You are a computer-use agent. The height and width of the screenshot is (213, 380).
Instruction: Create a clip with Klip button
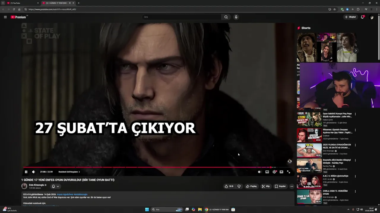click(266, 186)
